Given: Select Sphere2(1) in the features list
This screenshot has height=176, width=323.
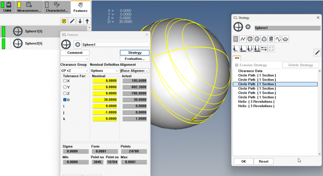Looking at the screenshot, I should 34,43.
